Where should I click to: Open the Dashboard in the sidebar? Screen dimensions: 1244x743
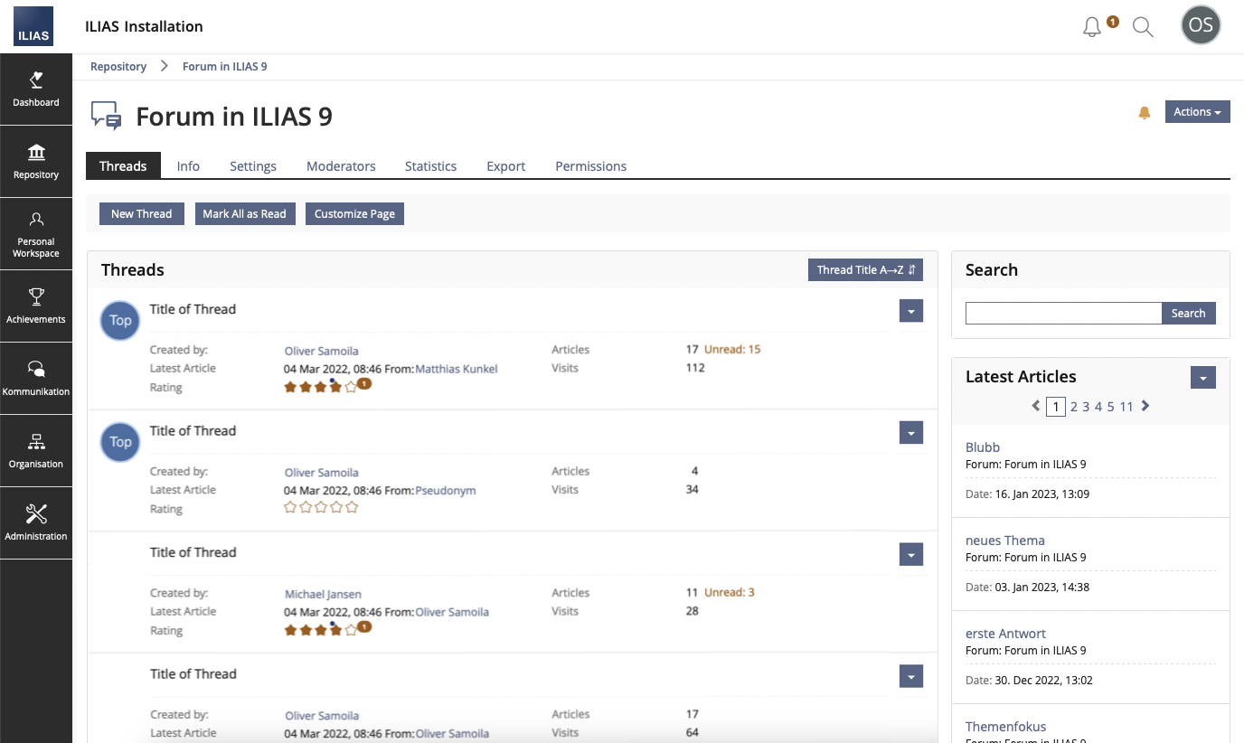click(x=36, y=89)
